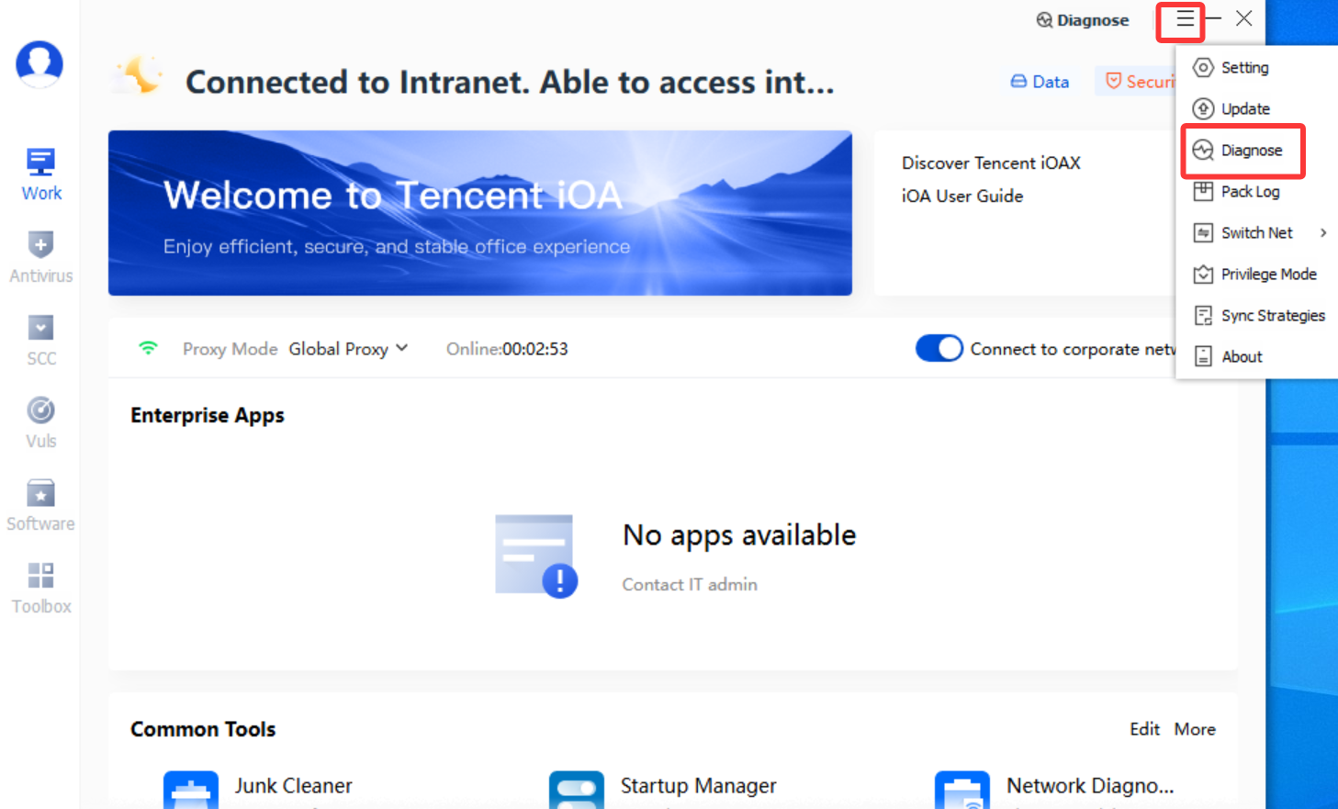Screen dimensions: 1338x809
Task: Open the hamburger main menu button
Action: [x=1185, y=19]
